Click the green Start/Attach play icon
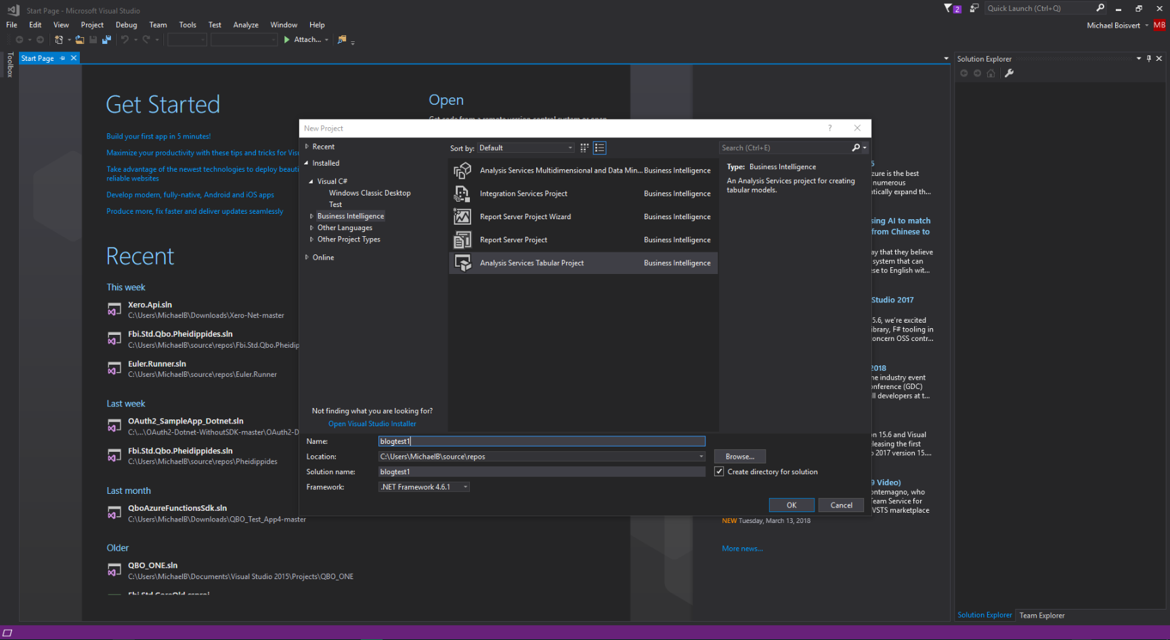Image resolution: width=1170 pixels, height=640 pixels. click(x=287, y=40)
